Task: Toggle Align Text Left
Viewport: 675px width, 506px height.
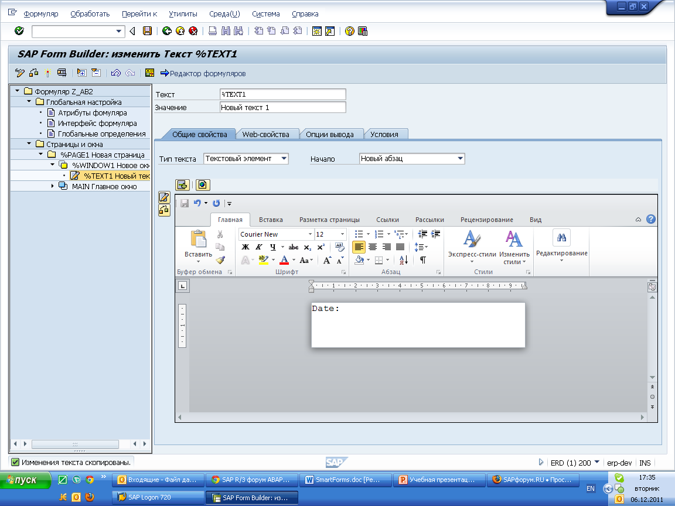Action: pyautogui.click(x=359, y=247)
